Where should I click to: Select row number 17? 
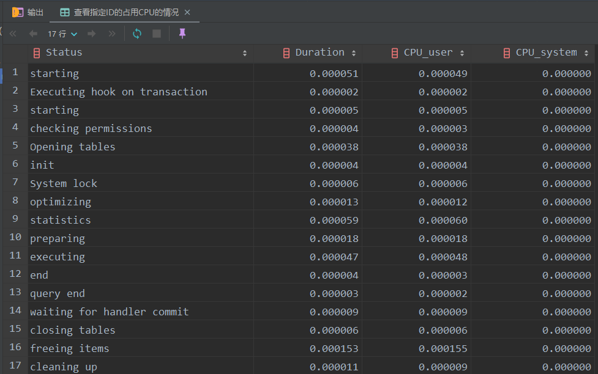tap(15, 365)
